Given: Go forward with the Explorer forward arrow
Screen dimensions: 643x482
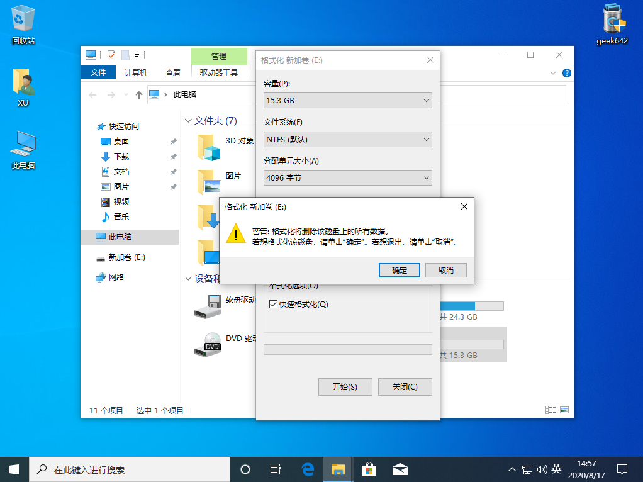Looking at the screenshot, I should (x=111, y=95).
